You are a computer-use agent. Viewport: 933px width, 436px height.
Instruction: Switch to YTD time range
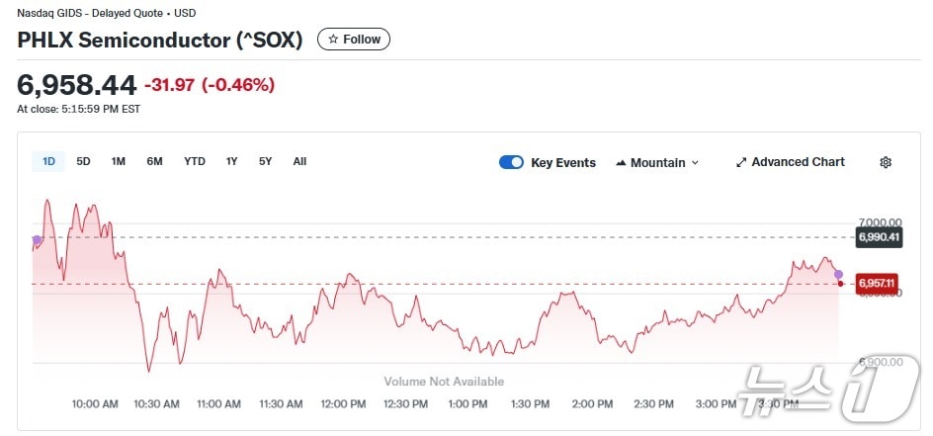[x=195, y=161]
